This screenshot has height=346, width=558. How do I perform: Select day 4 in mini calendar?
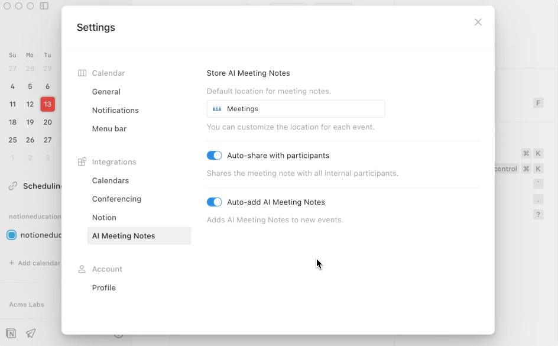pyautogui.click(x=12, y=86)
